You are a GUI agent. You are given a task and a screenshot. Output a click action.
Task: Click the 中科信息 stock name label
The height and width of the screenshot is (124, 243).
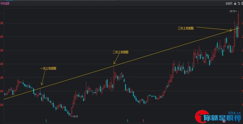(5, 4)
